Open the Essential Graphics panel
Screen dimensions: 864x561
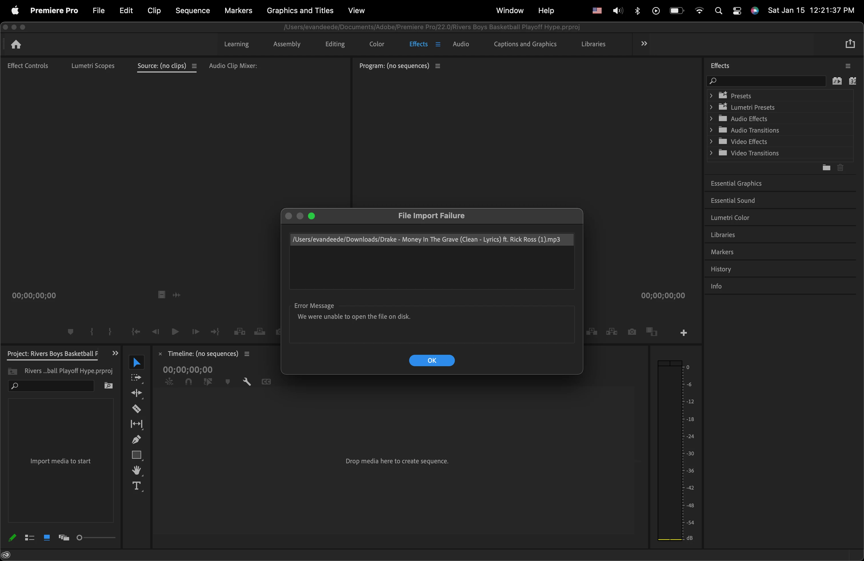[736, 183]
